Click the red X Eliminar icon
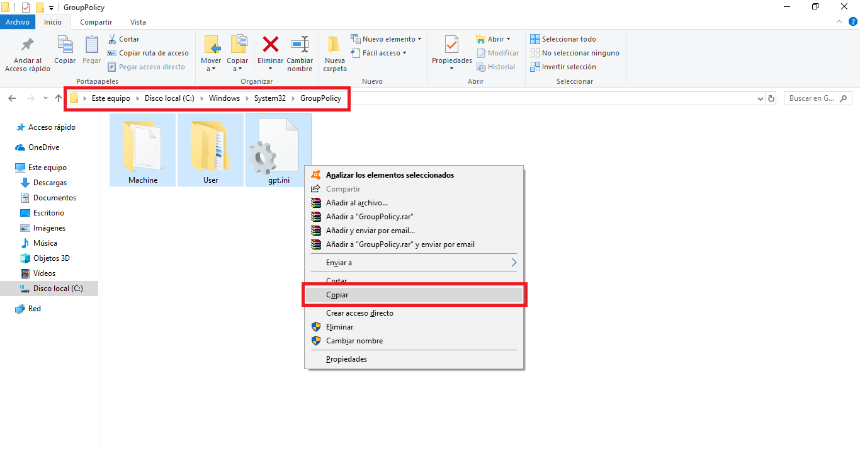 [x=271, y=44]
